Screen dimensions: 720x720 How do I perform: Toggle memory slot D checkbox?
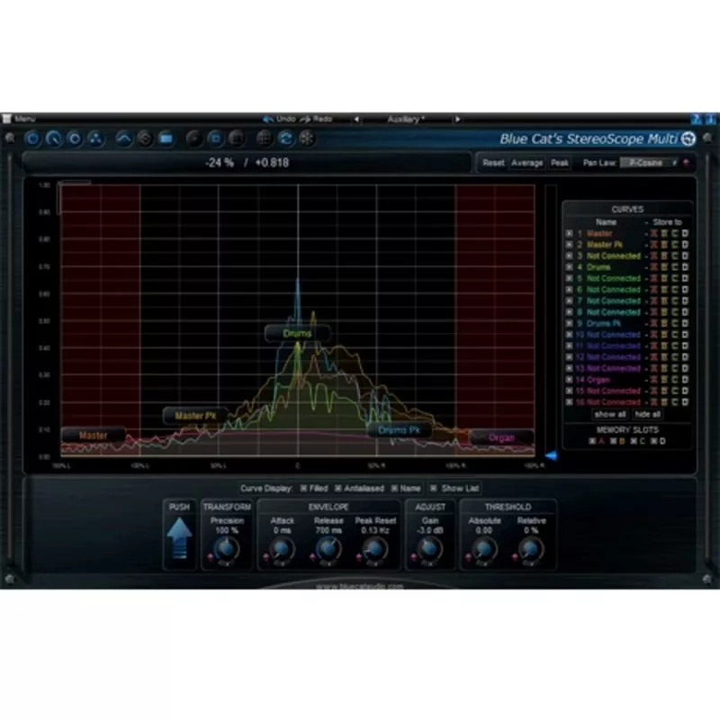click(x=654, y=441)
